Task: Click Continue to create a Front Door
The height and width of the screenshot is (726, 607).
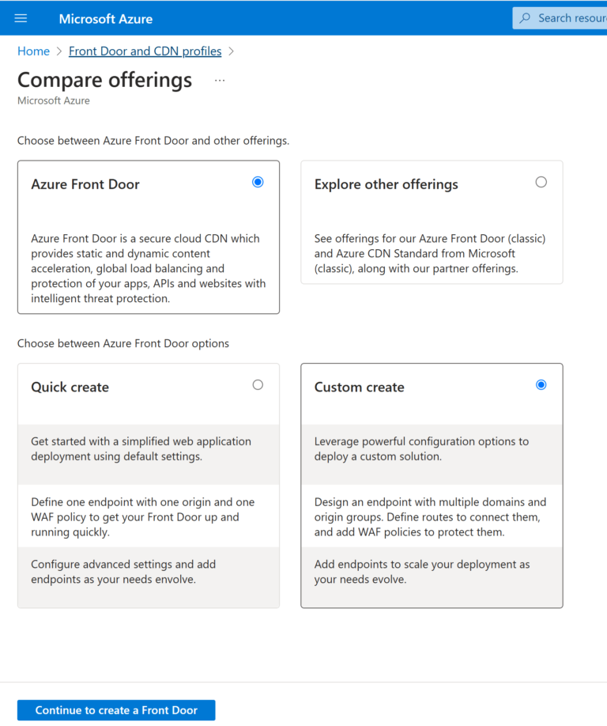Action: click(115, 709)
